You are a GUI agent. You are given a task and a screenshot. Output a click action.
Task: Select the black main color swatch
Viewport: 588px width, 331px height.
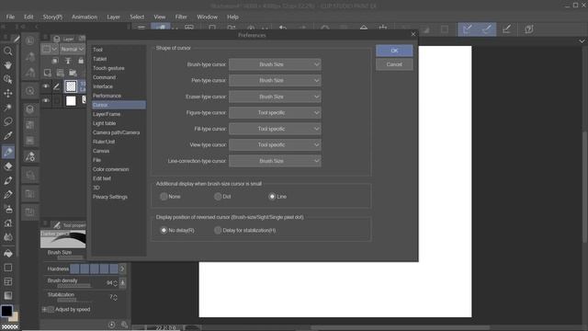tap(6, 311)
